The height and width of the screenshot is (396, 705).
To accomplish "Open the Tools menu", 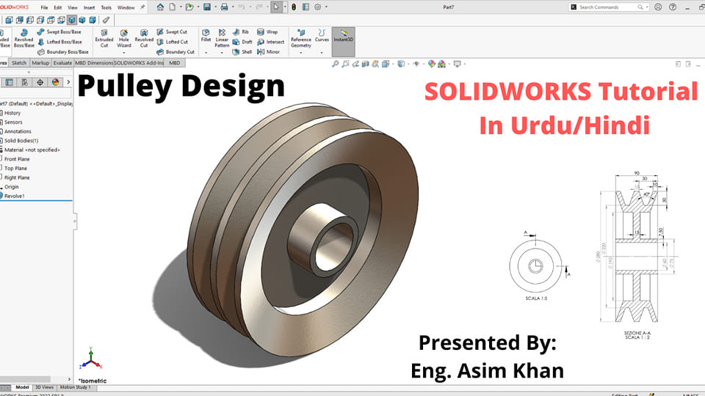I will pos(106,7).
